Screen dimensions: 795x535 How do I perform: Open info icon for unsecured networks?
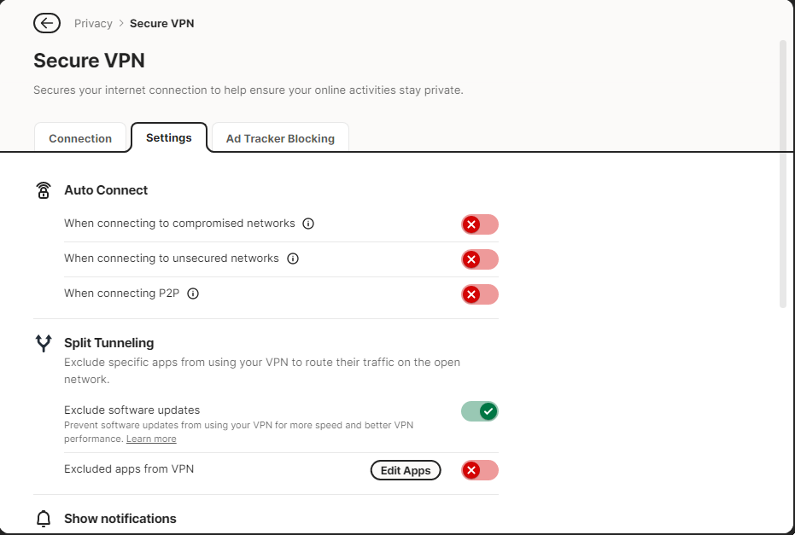[293, 259]
